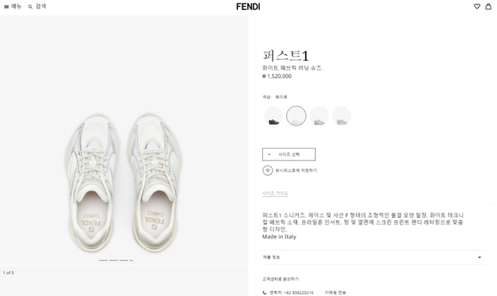This screenshot has height=296, width=497.
Task: Open the 사이즈 가이드 link
Action: [275, 193]
